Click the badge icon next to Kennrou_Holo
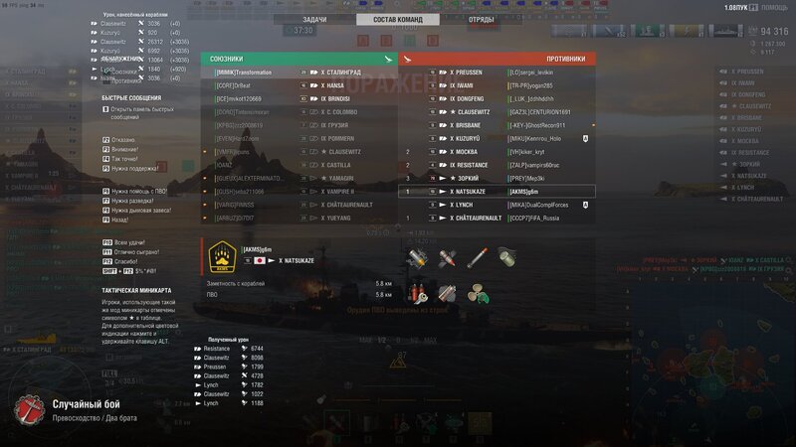The width and height of the screenshot is (796, 447). (585, 138)
